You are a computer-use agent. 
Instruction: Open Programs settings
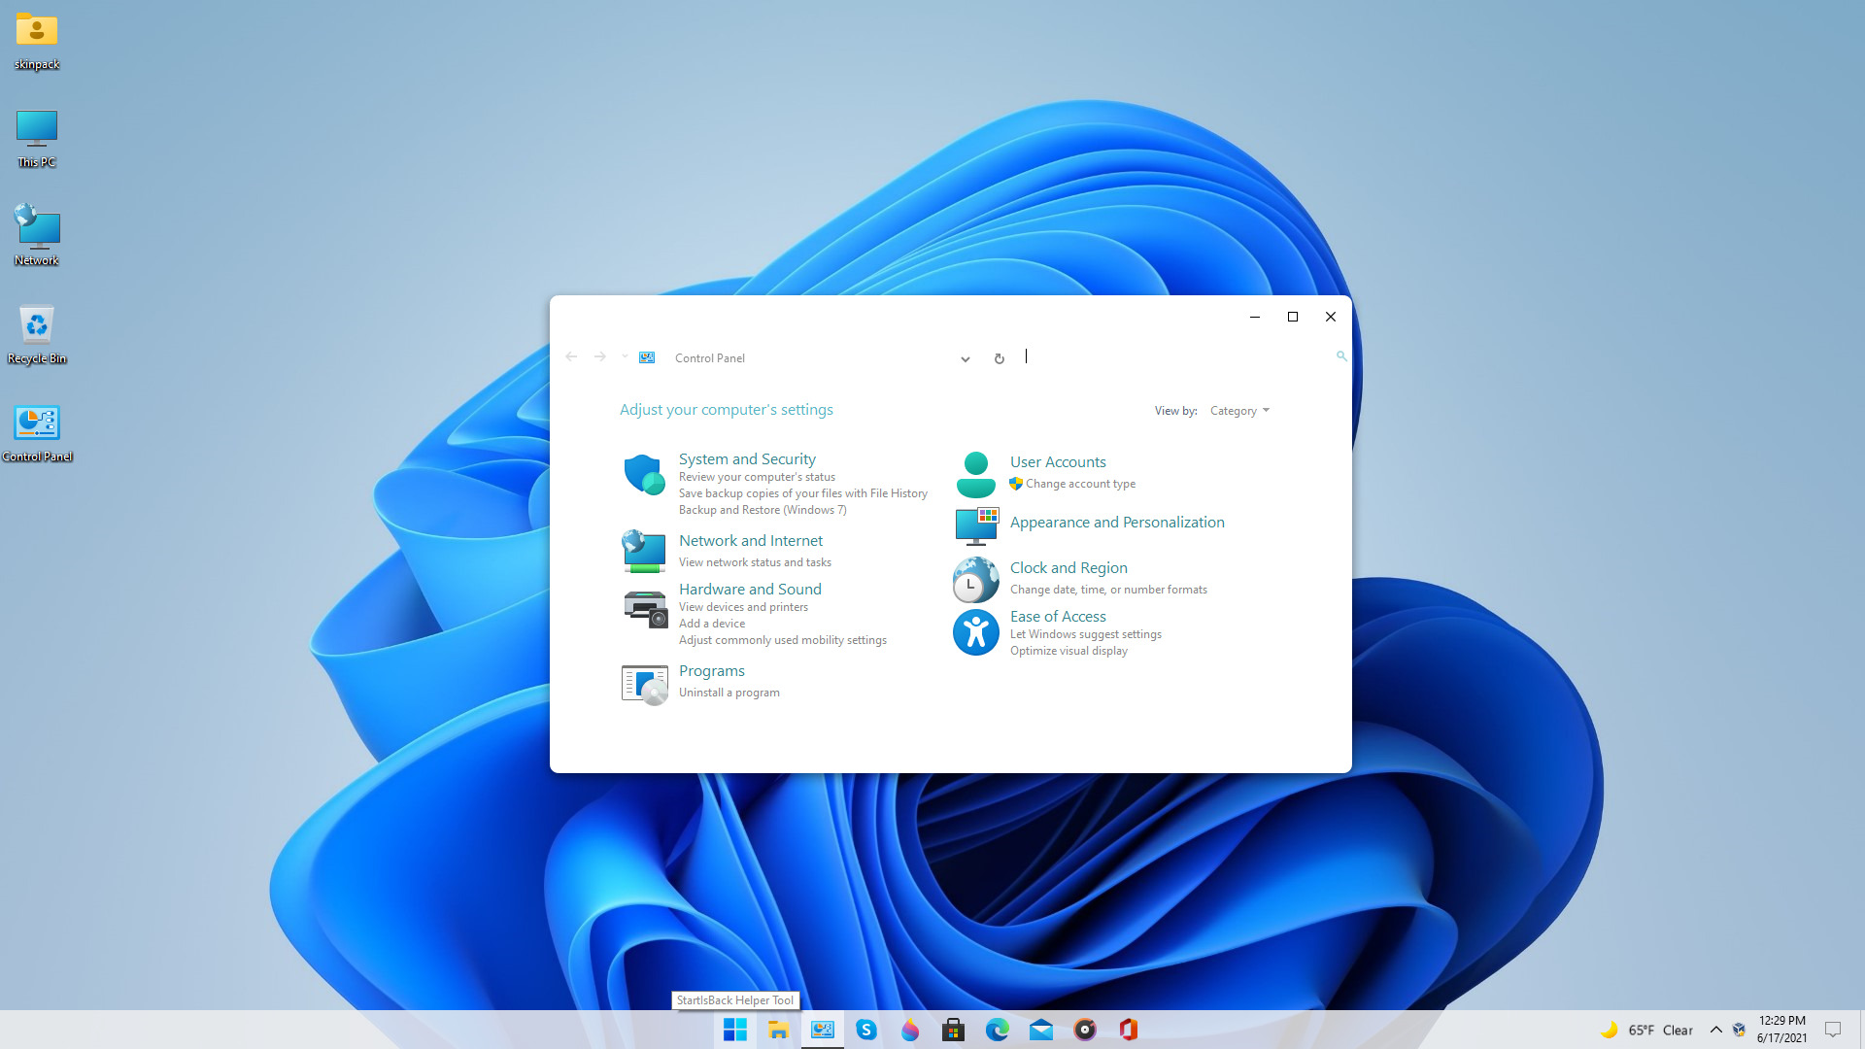click(x=711, y=670)
